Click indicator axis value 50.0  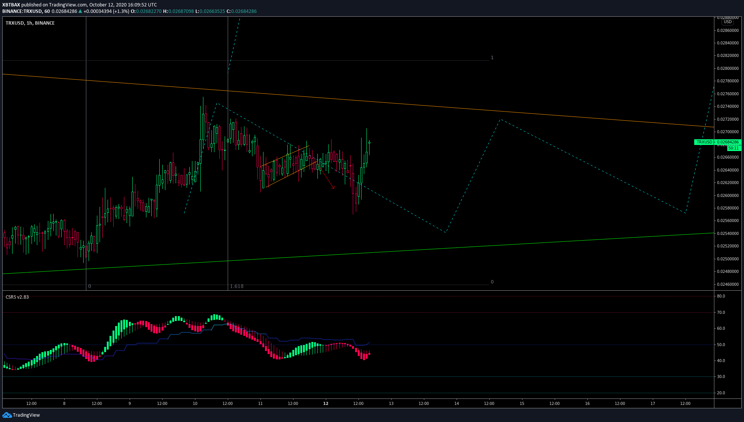[721, 345]
